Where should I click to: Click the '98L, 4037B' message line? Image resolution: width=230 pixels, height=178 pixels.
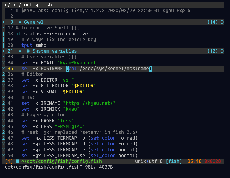[x=99, y=167]
